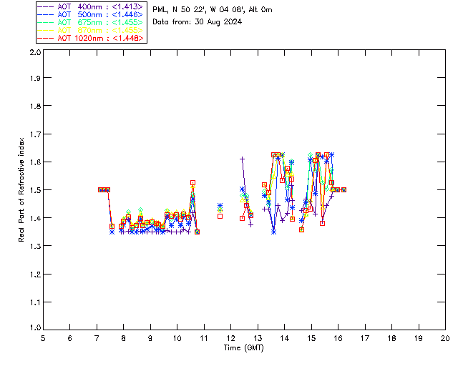Click the 1.8 y-axis tick label
Viewport: 458px width, 366px height.
tap(35, 106)
